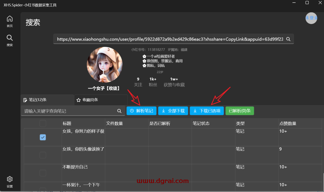Select the row titled 不断提升自己
Viewport: 324px width, 192px height.
(173, 173)
